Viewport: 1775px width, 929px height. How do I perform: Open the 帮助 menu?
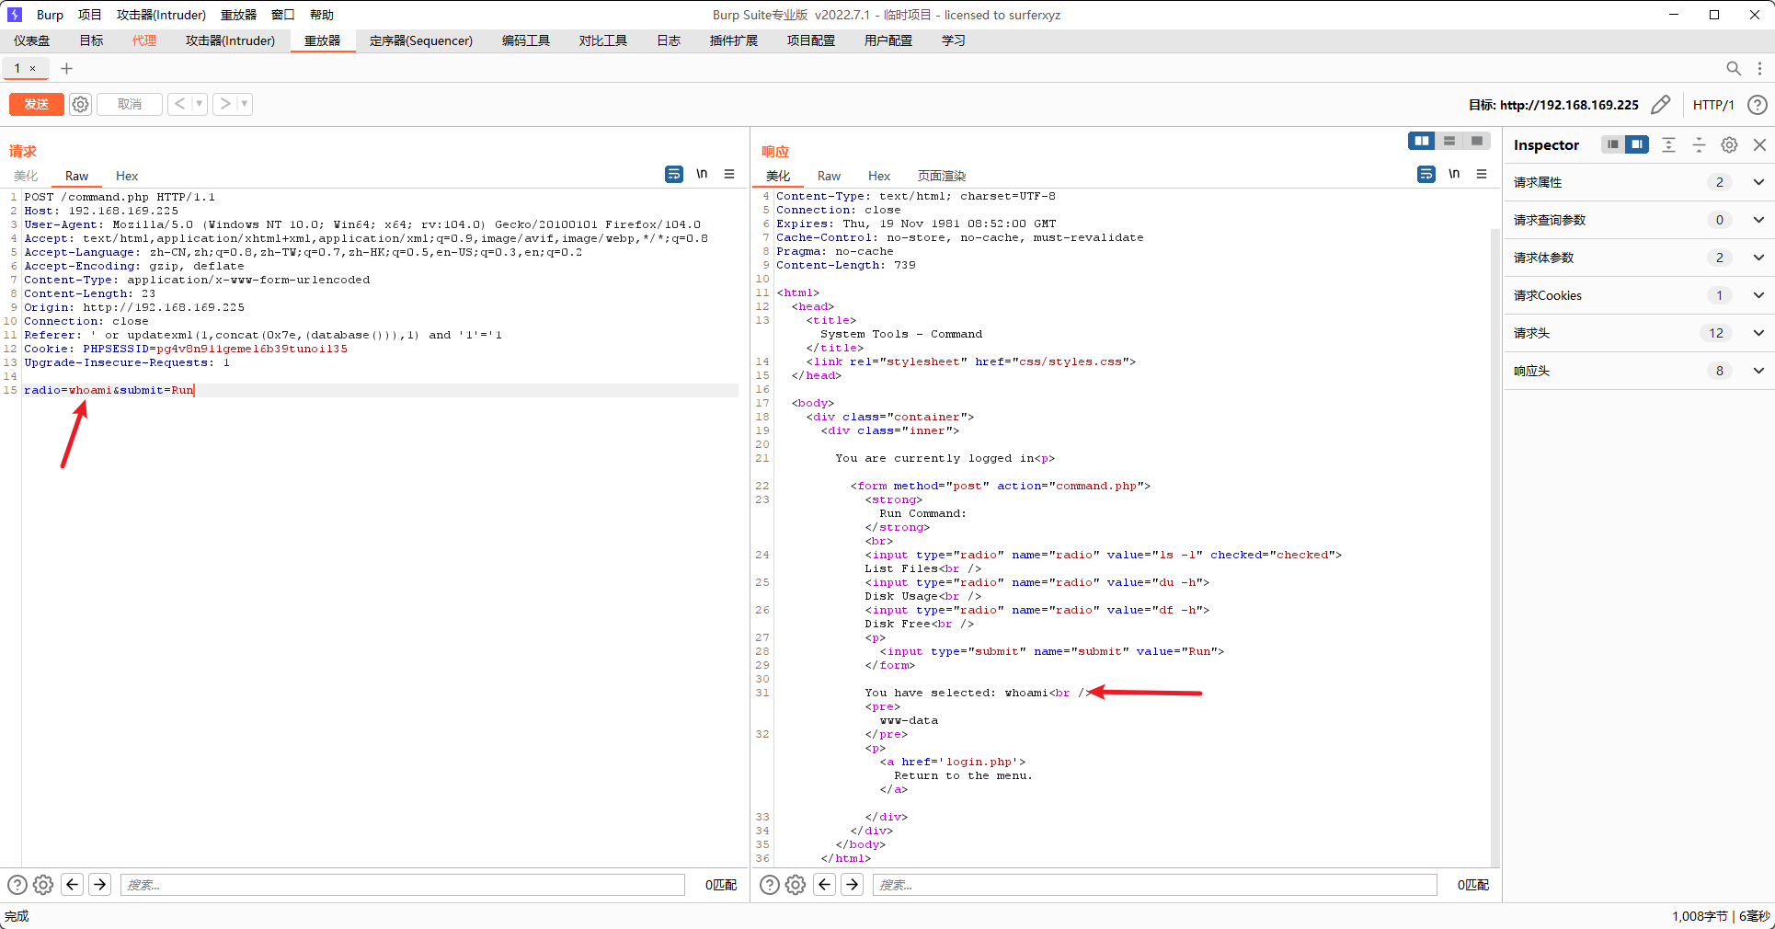[322, 15]
